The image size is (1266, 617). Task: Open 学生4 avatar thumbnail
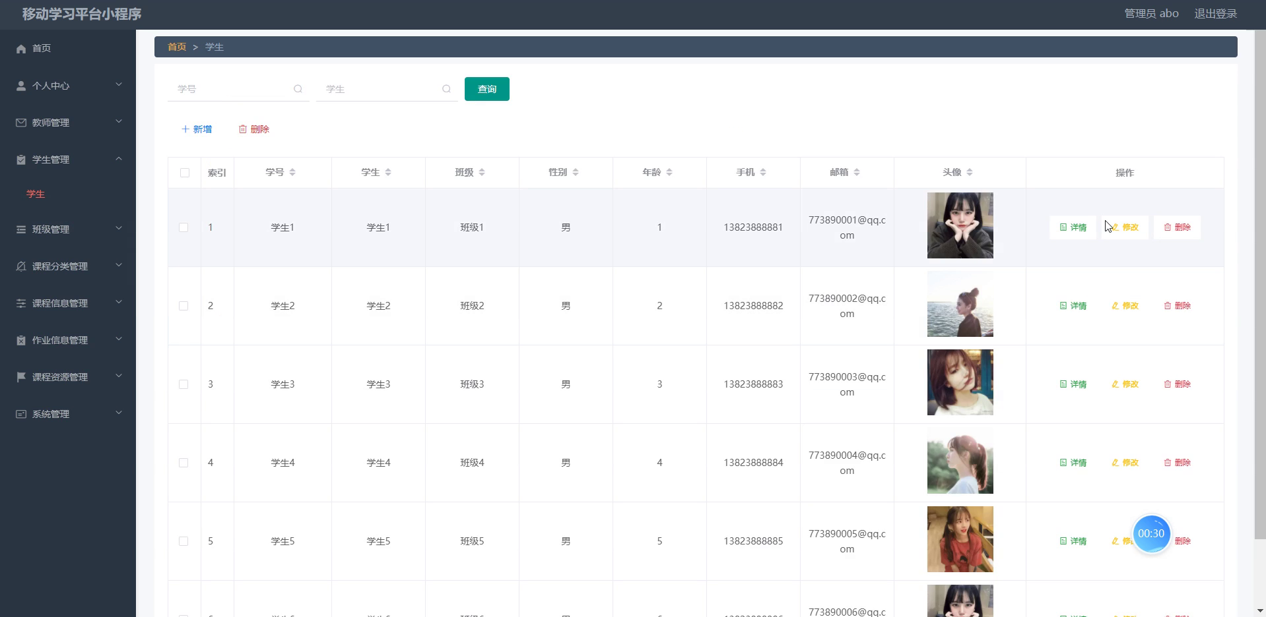click(960, 461)
